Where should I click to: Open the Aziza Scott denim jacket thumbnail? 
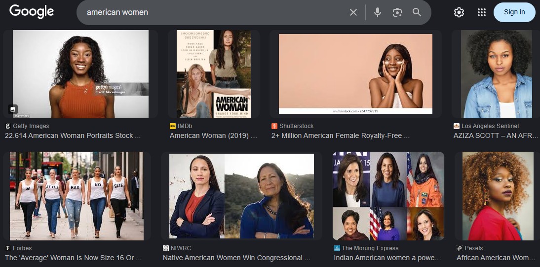tap(496, 74)
